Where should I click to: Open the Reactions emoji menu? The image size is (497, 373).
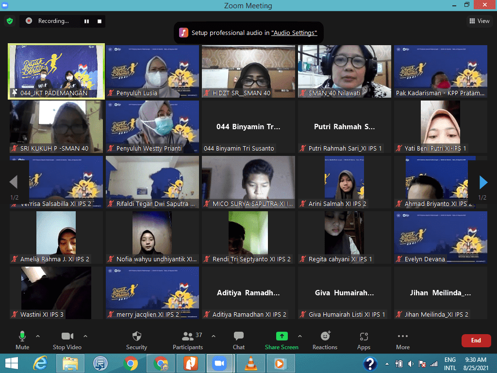point(325,336)
